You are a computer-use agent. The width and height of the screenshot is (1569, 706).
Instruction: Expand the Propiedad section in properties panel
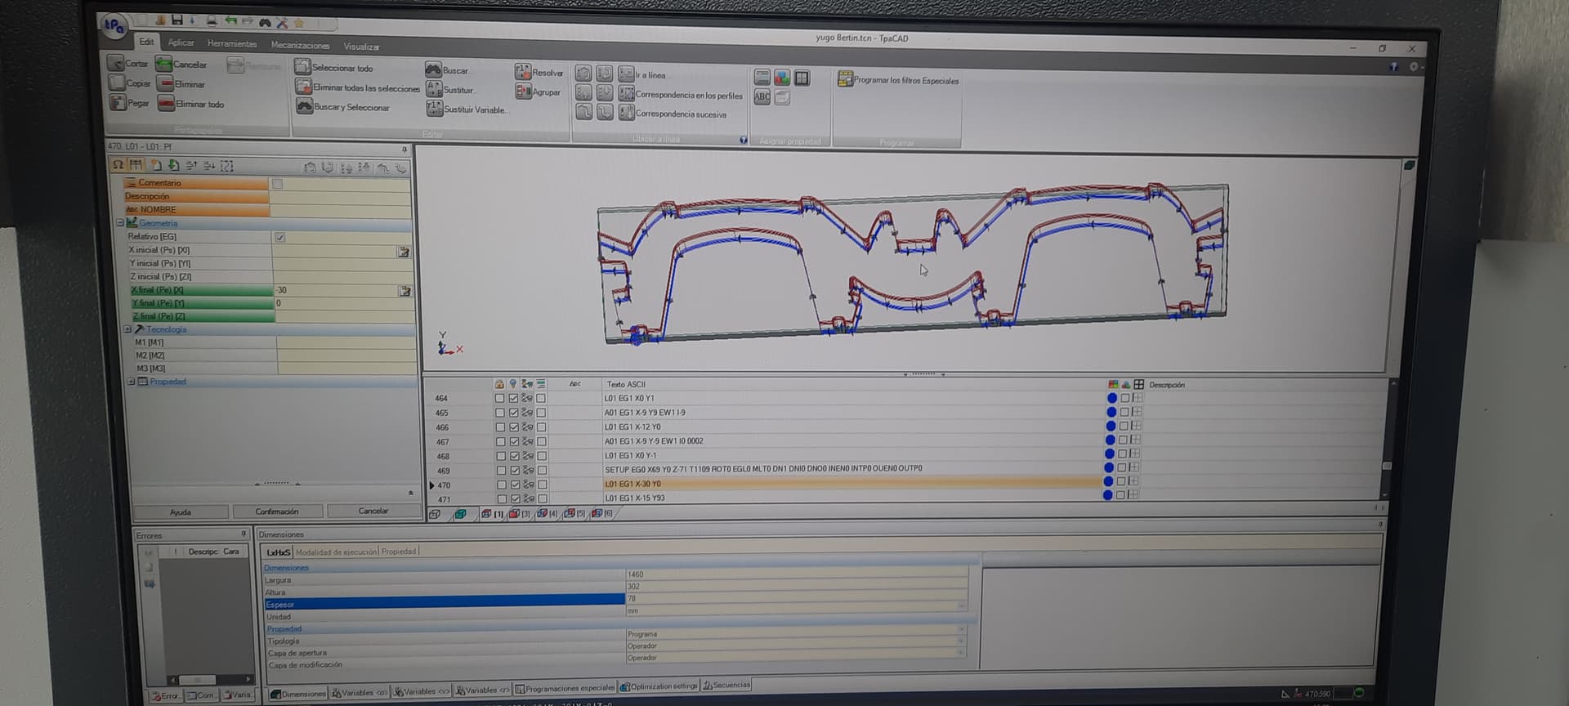point(131,382)
